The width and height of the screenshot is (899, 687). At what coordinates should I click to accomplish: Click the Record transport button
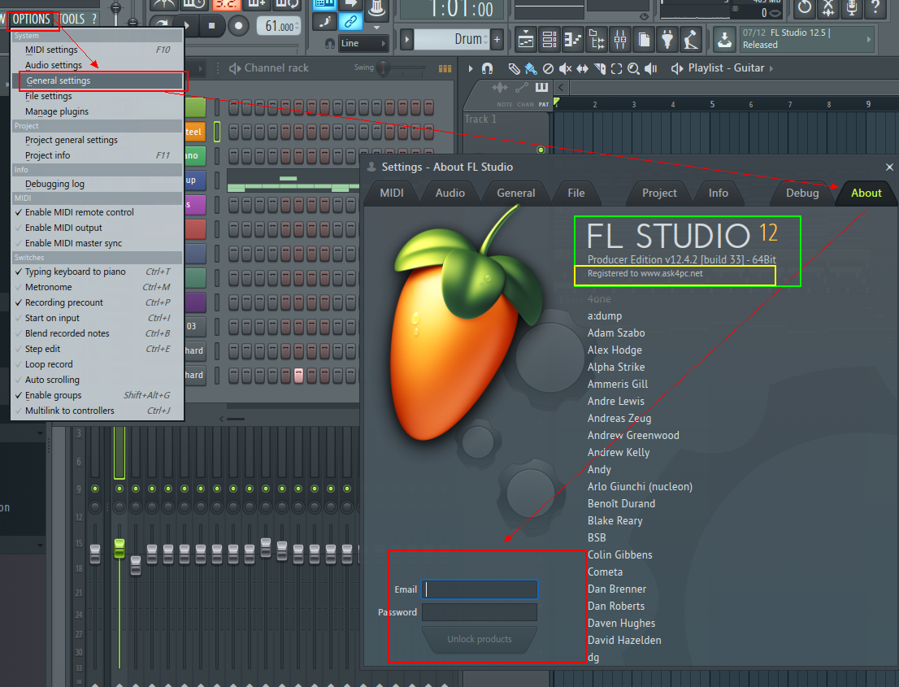(x=238, y=25)
